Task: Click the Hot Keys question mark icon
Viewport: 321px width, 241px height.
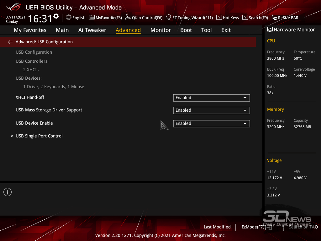Action: coord(219,18)
